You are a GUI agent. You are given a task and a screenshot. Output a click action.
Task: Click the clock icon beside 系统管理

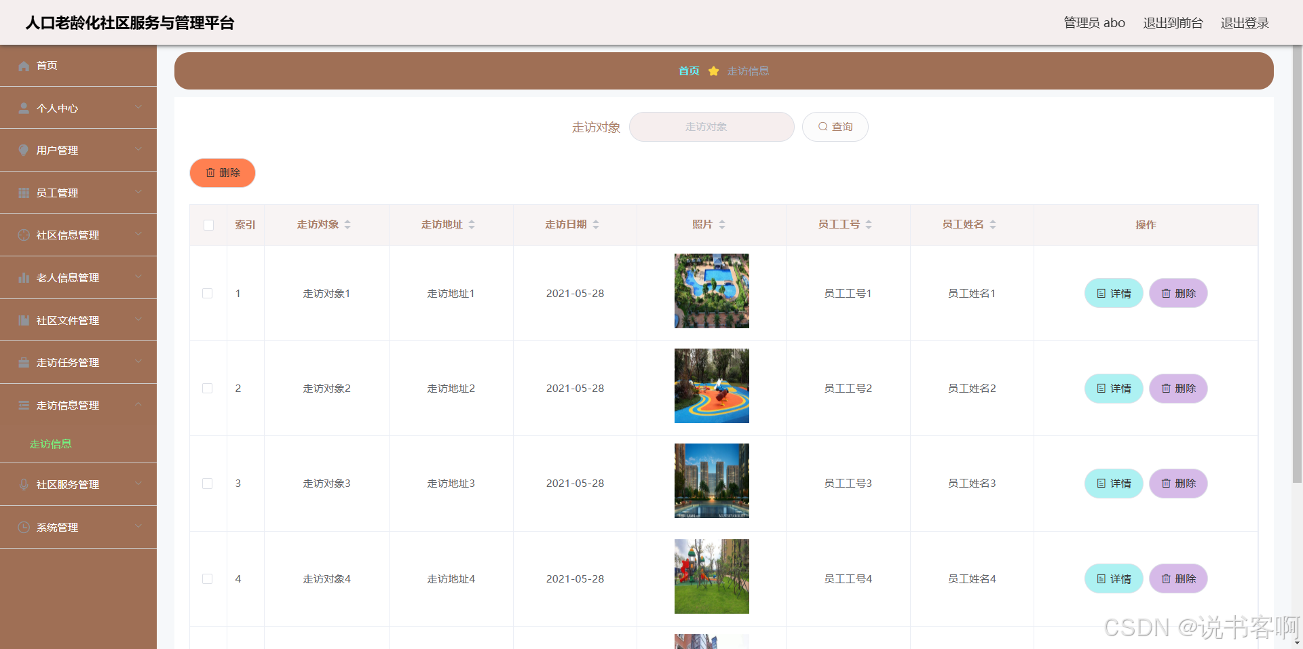24,527
